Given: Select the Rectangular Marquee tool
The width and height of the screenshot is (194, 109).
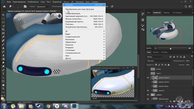Looking at the screenshot, I should click(x=3, y=18).
